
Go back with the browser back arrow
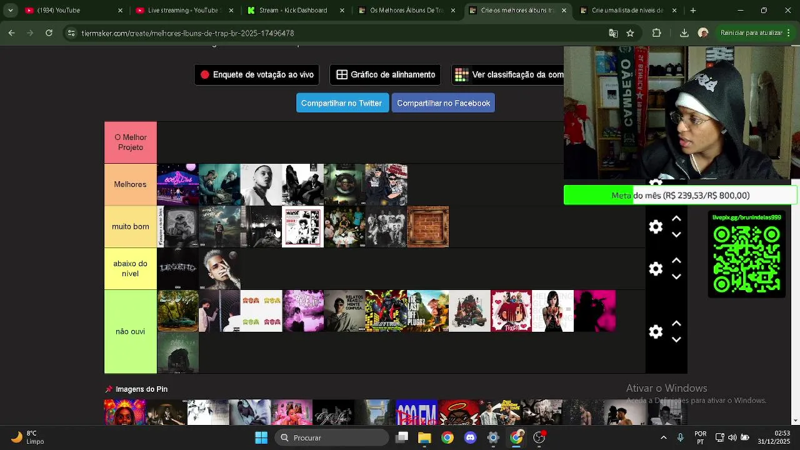pyautogui.click(x=12, y=33)
